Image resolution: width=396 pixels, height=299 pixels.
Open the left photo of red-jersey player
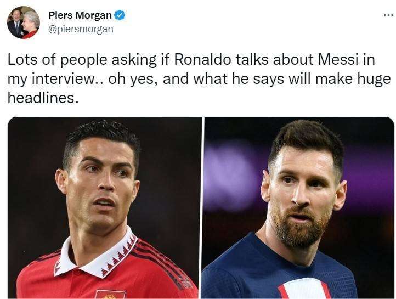104,207
